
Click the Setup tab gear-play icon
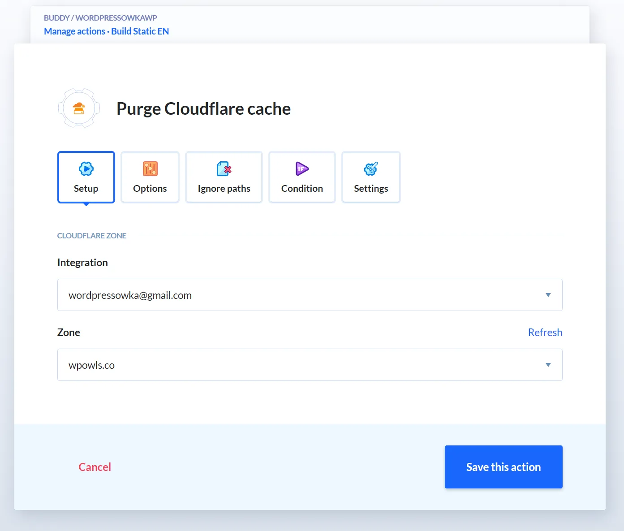pyautogui.click(x=86, y=169)
